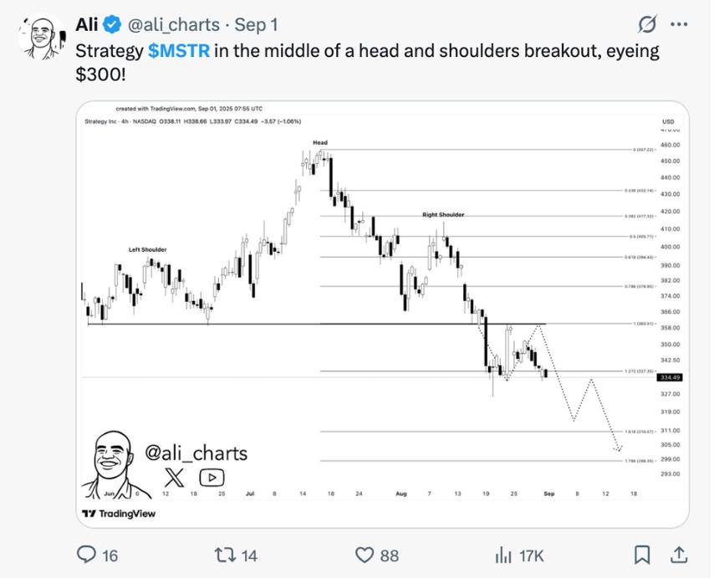
Task: Click the YouTube play icon in the watermark
Action: 212,478
